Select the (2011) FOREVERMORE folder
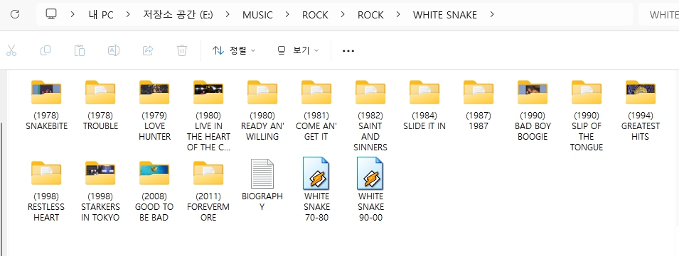This screenshot has width=679, height=256. pos(208,191)
